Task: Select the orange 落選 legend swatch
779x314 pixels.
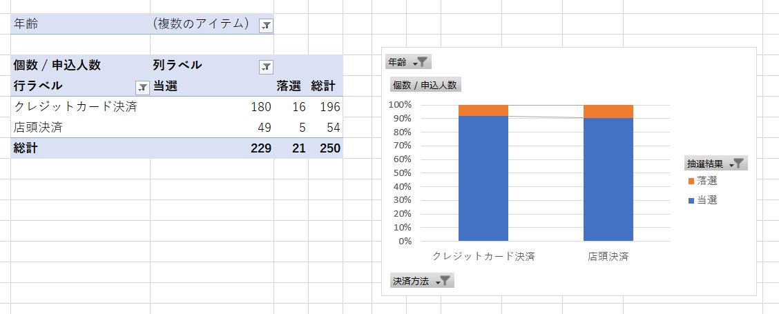Action: [691, 181]
